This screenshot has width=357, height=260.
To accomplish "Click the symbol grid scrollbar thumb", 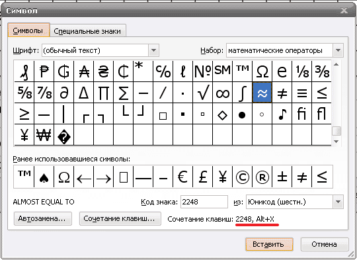I will pyautogui.click(x=337, y=131).
